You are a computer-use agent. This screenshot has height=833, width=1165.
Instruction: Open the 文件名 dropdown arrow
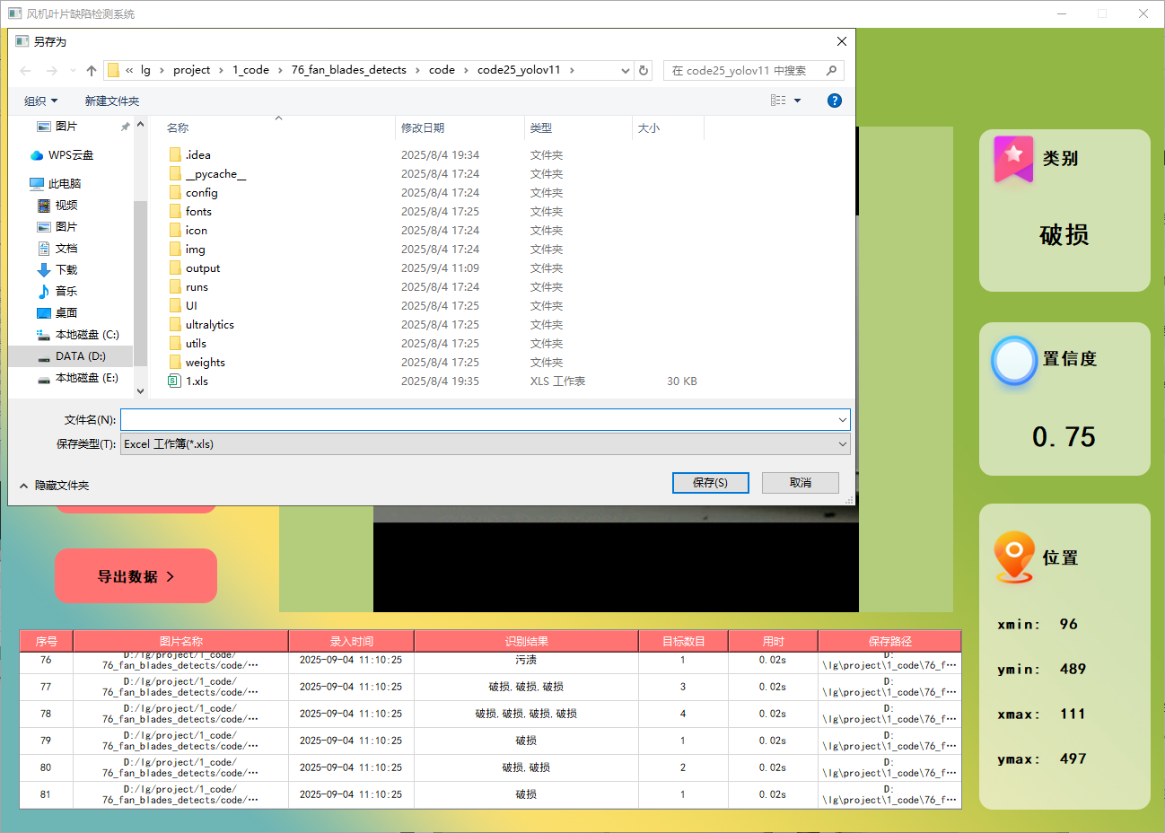pos(843,419)
